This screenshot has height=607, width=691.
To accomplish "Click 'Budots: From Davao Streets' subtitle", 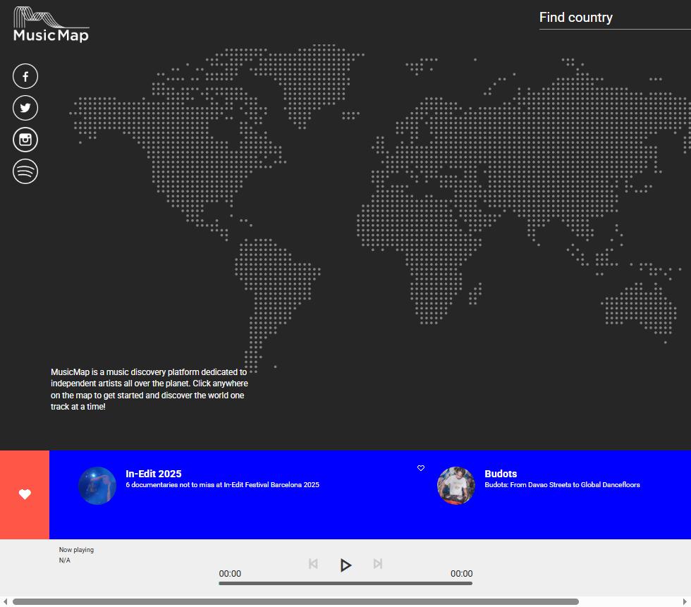I will click(x=563, y=484).
